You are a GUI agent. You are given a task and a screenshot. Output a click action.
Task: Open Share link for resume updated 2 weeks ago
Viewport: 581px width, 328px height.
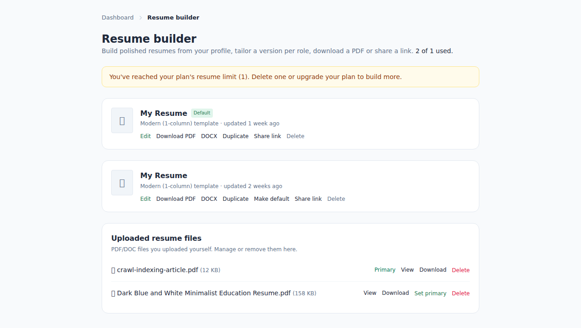coord(308,199)
